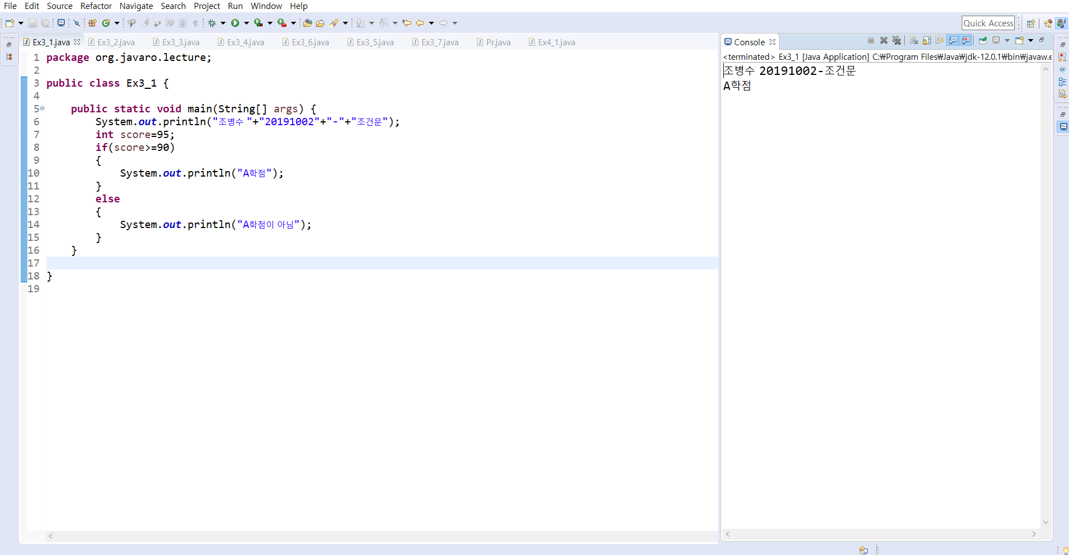The height and width of the screenshot is (555, 1069).
Task: Toggle Scroll Lock in Console toolbar
Action: (x=927, y=40)
